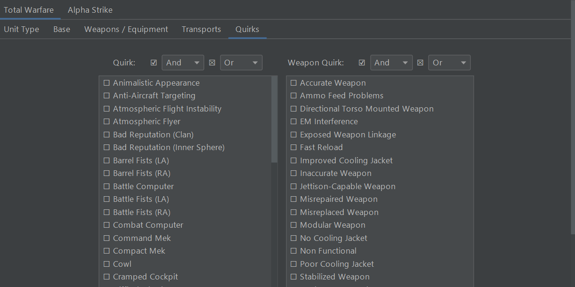Open the And dropdown for Weapon Quirk
The width and height of the screenshot is (575, 287).
[x=391, y=62]
